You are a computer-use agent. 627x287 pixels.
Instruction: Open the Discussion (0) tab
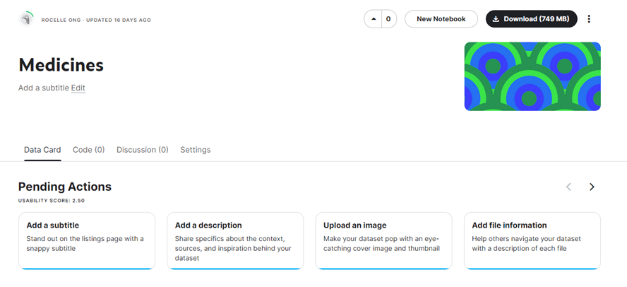142,150
